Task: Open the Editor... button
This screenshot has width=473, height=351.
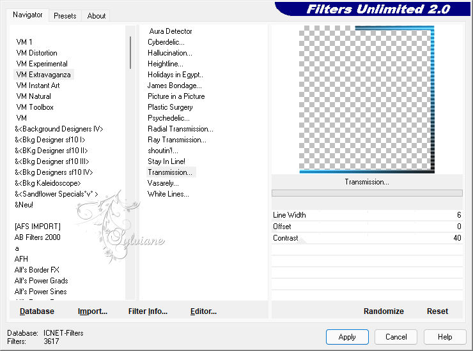Action: point(204,311)
